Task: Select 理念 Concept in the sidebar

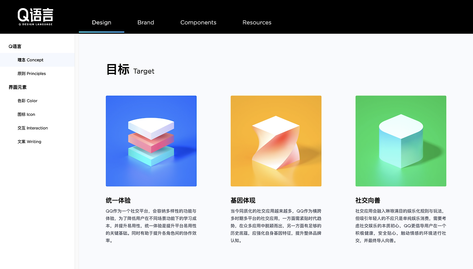Action: pos(37,60)
